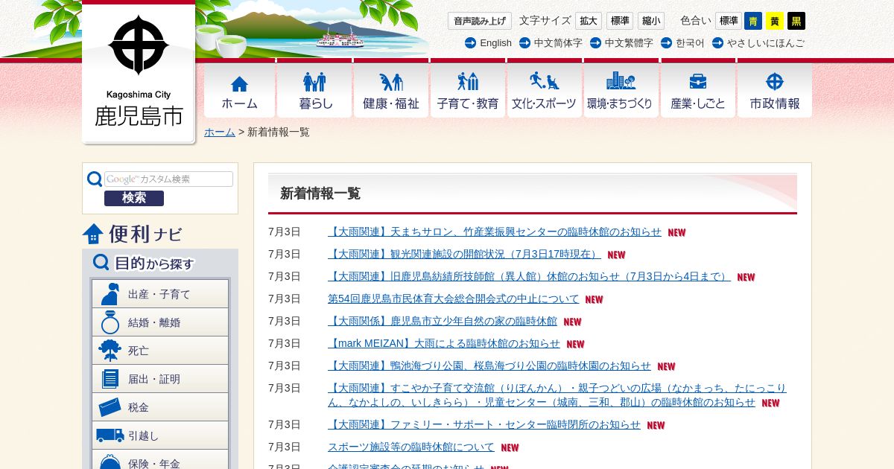Start 音声読み上げ voice reading
Screen dimensions: 894x469
click(x=480, y=21)
